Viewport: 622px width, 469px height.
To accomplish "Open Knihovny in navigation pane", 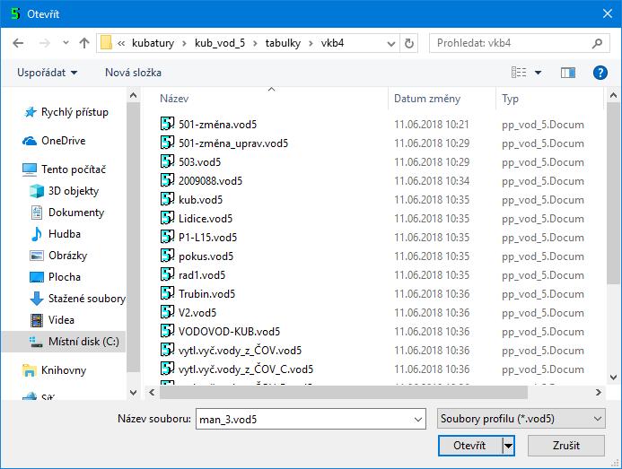I will click(x=55, y=370).
